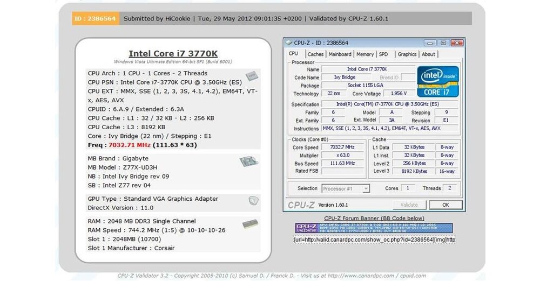Click the BB code URL text field
This screenshot has height=281, width=540.
[x=374, y=240]
